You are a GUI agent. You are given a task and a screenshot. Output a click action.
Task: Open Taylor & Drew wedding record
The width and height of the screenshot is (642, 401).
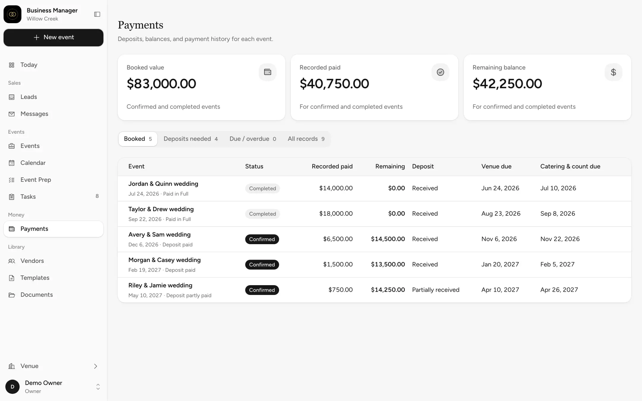(x=374, y=214)
